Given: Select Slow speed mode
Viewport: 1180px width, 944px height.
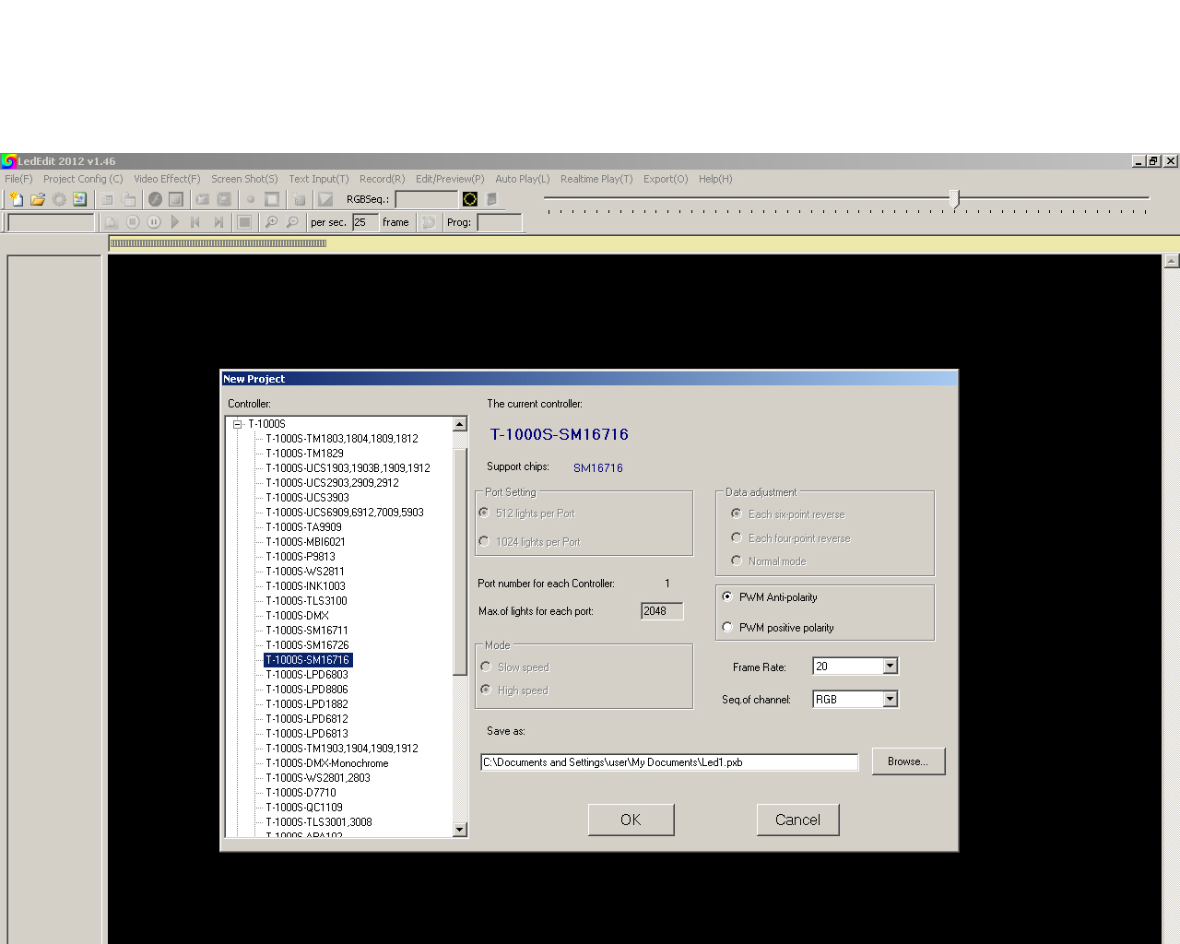Looking at the screenshot, I should point(486,667).
